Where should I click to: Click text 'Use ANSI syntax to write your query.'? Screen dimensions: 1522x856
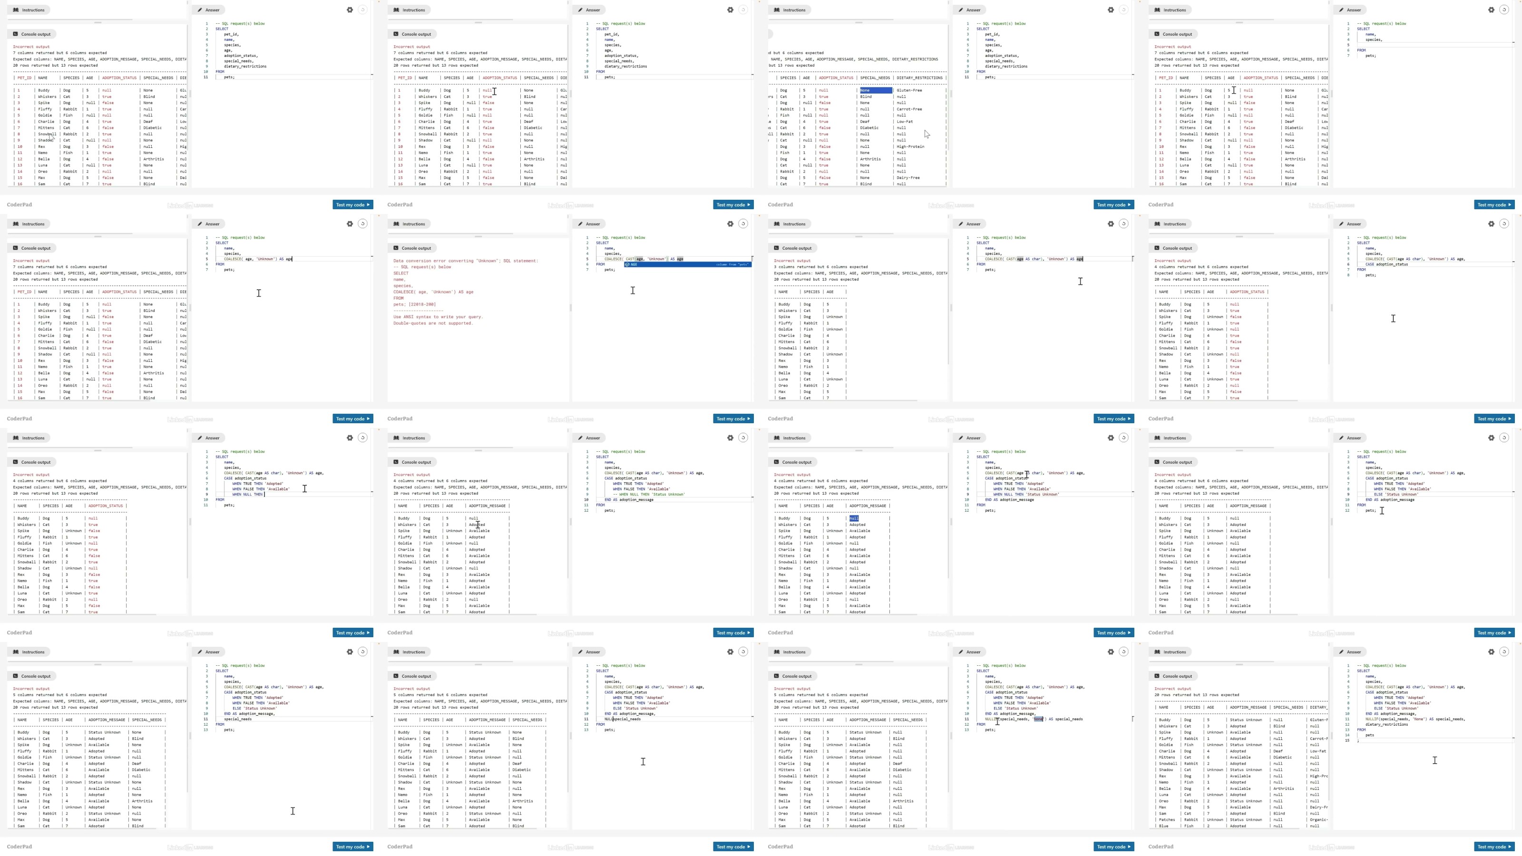point(438,317)
